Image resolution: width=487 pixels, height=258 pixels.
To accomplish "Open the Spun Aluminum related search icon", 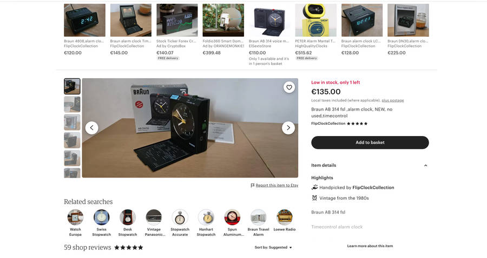I will [232, 217].
